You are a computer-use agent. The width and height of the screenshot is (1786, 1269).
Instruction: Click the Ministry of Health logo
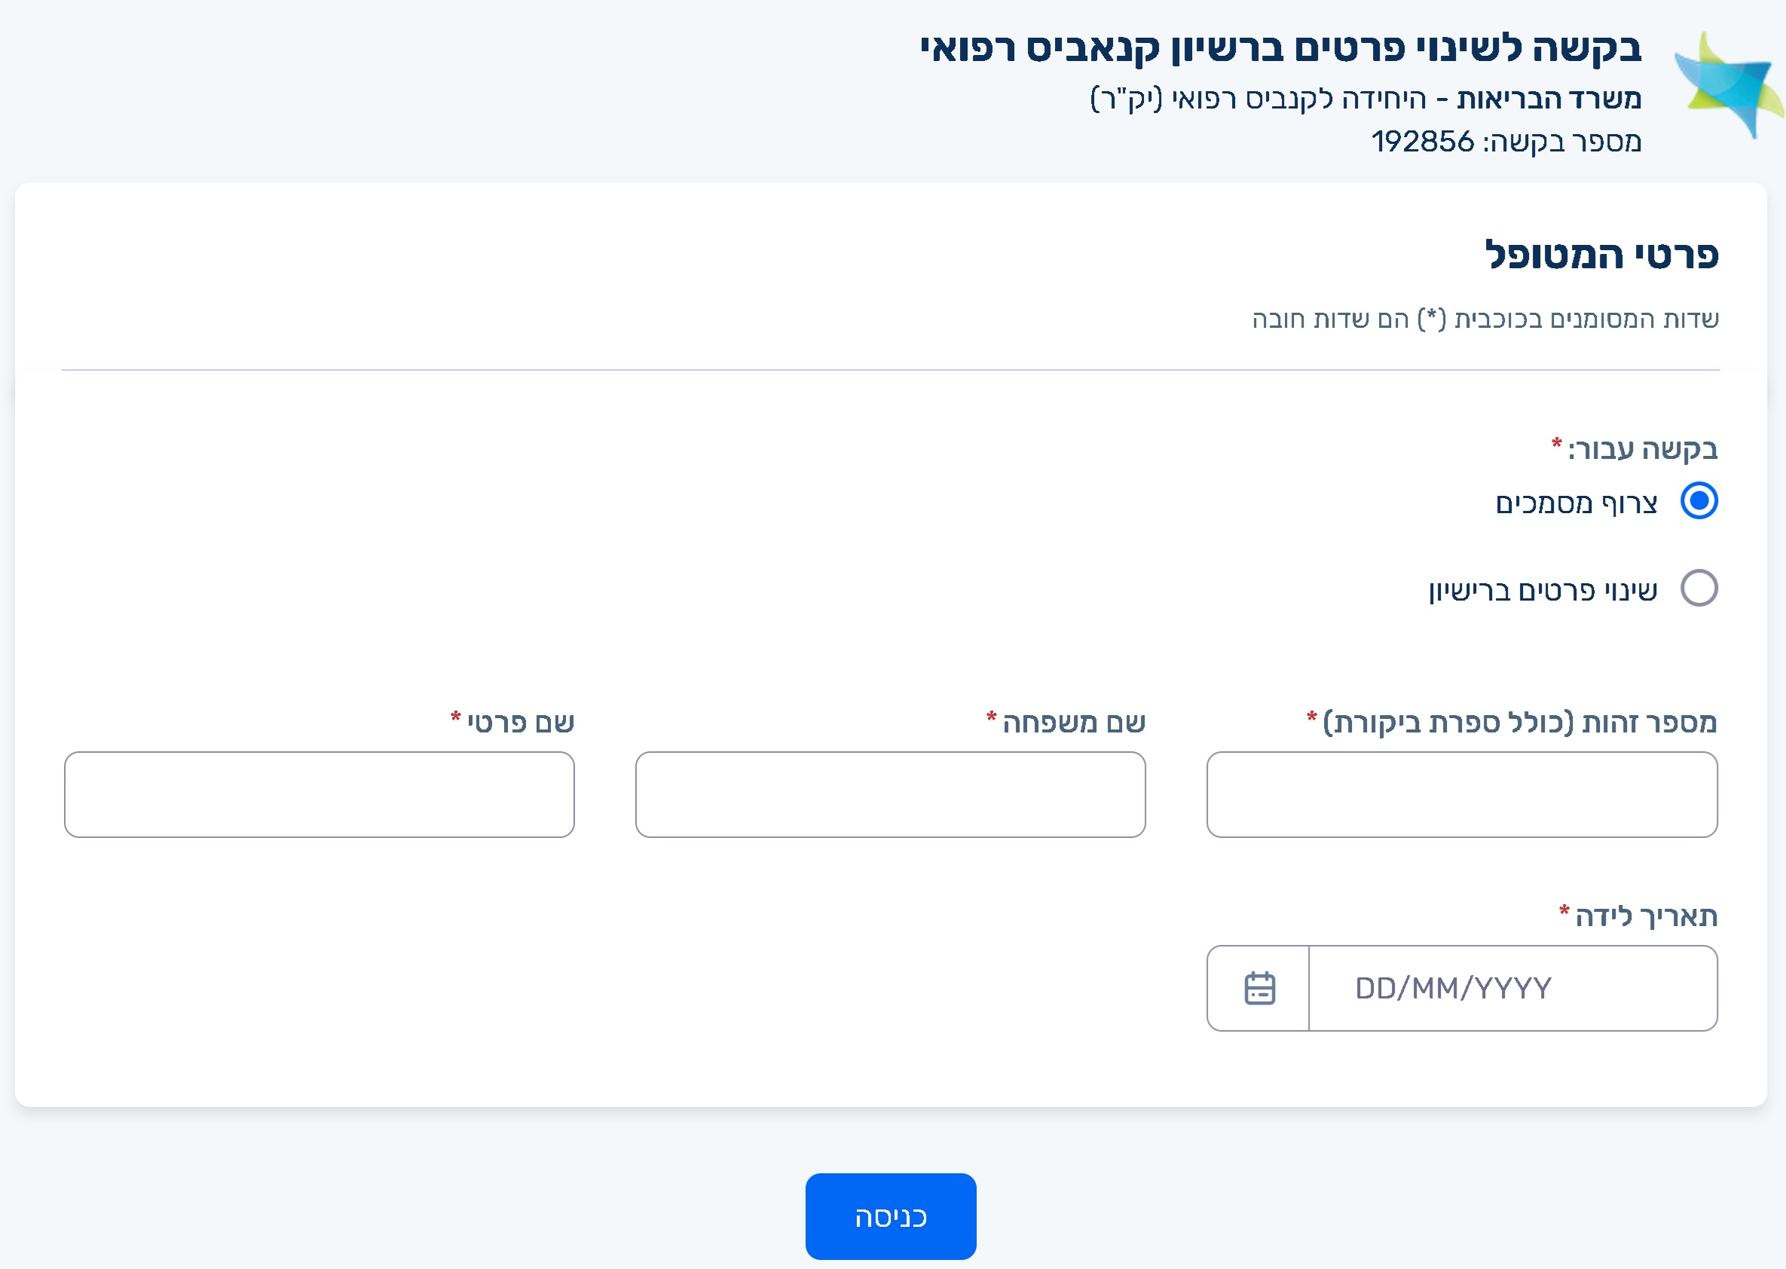(1728, 84)
